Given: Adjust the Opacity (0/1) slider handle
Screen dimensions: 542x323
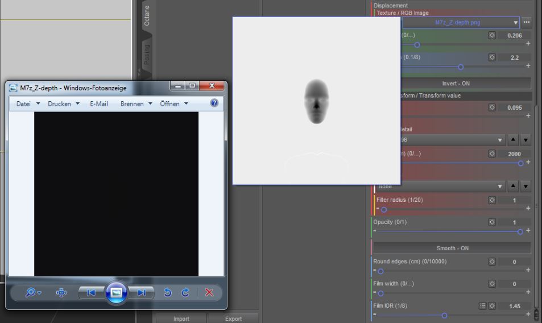Looking at the screenshot, I should pyautogui.click(x=520, y=232).
